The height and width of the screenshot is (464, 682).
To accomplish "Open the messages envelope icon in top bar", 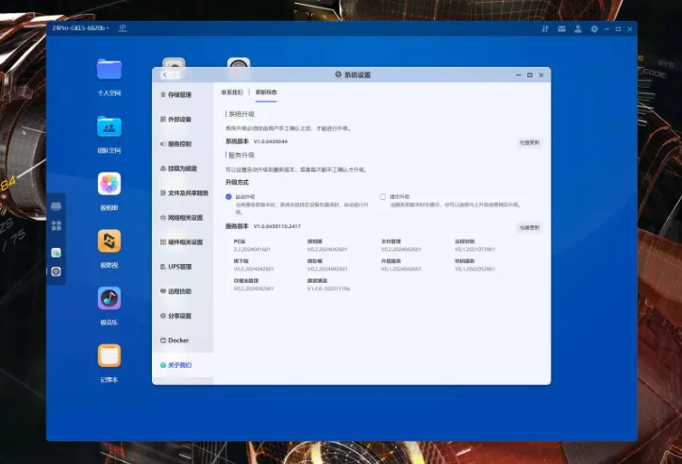I will click(561, 28).
